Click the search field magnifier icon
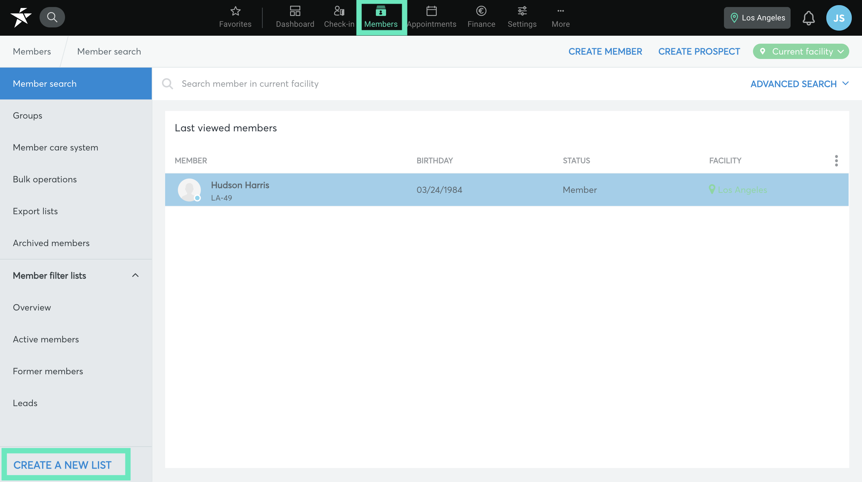862x482 pixels. click(x=167, y=83)
